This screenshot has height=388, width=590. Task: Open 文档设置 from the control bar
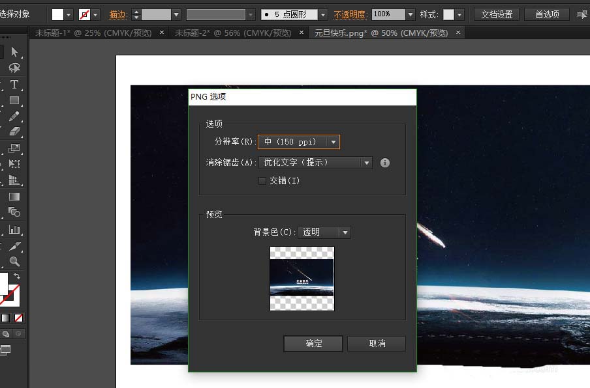click(x=495, y=13)
